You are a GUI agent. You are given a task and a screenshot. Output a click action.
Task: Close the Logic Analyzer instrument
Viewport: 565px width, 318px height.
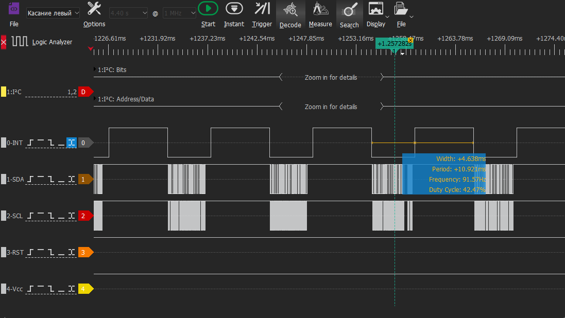[x=4, y=42]
